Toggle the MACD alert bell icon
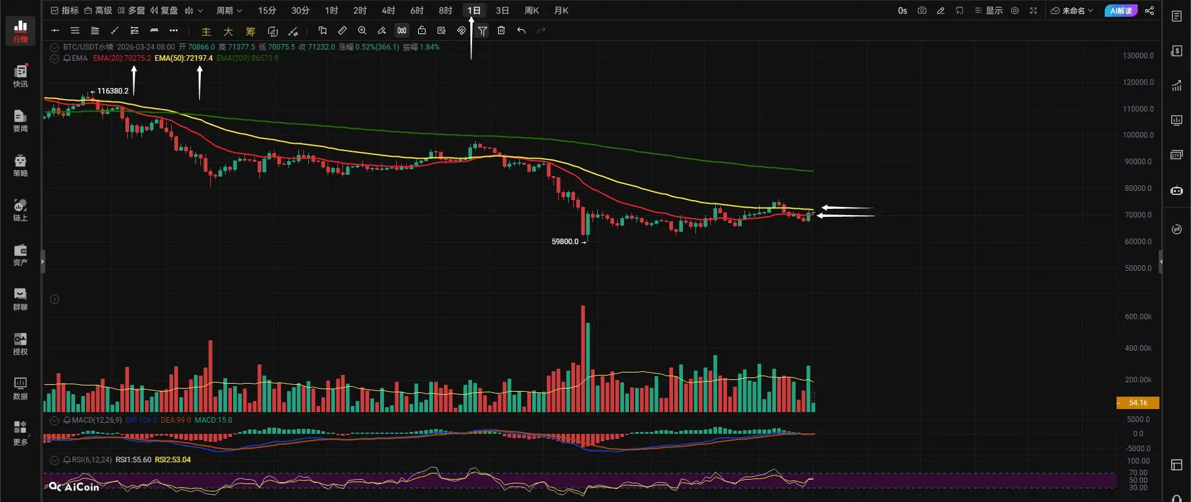The width and height of the screenshot is (1191, 502). click(67, 420)
